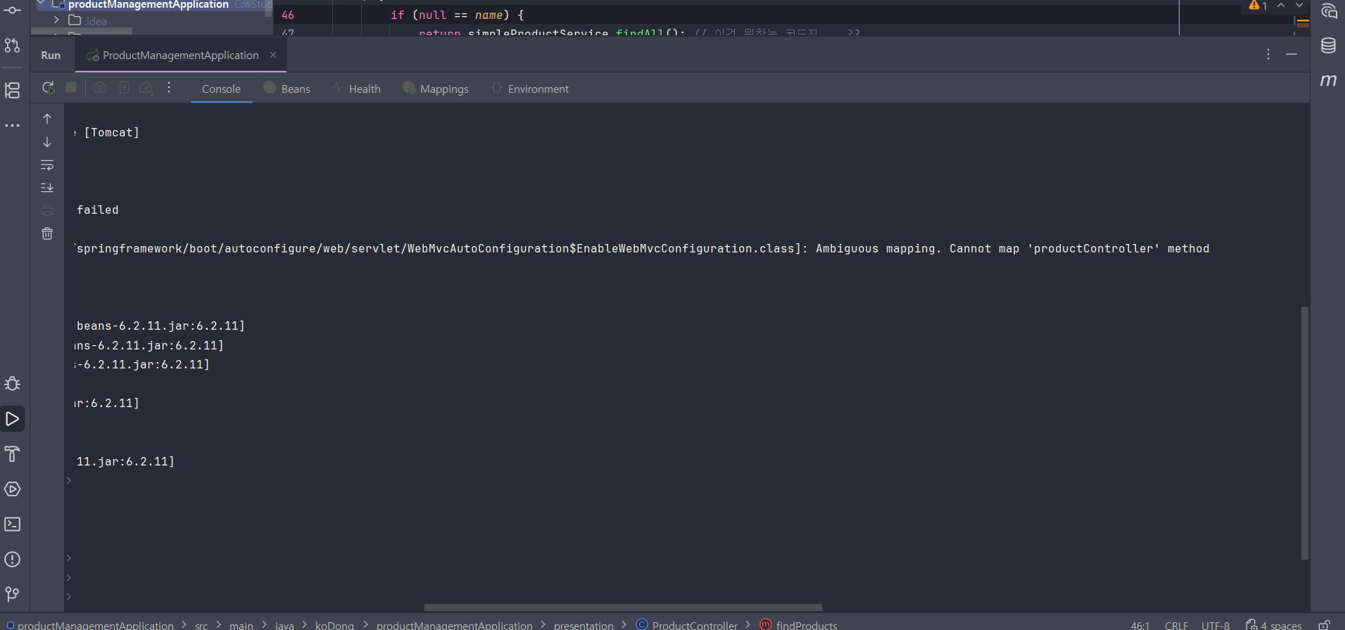Click the ProductController breadcrumb
This screenshot has height=630, width=1345.
point(687,625)
